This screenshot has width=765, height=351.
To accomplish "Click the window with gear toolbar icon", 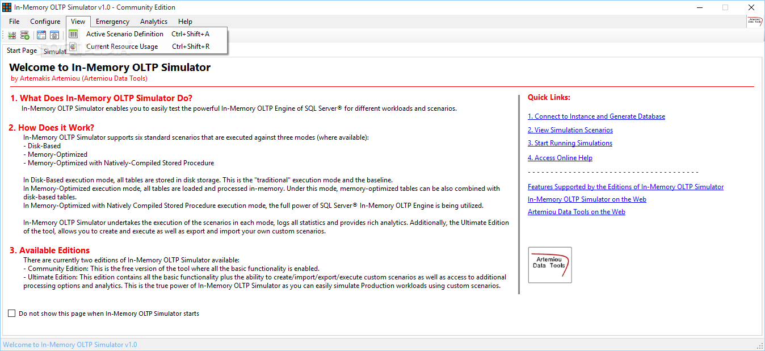I will 54,35.
